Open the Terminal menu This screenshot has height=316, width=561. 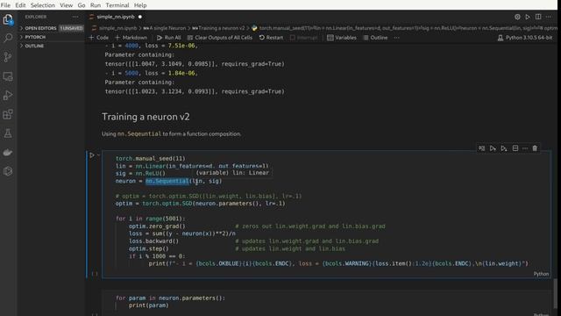(x=117, y=5)
